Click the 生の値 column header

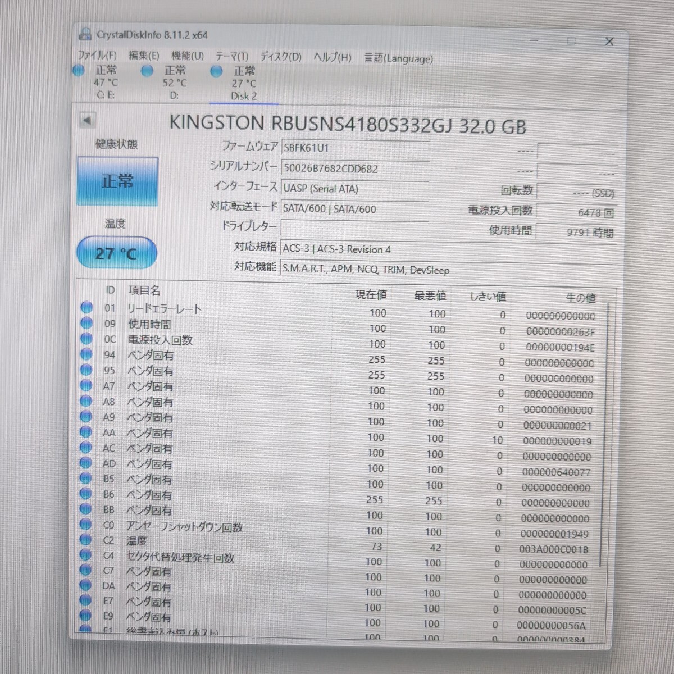click(580, 298)
